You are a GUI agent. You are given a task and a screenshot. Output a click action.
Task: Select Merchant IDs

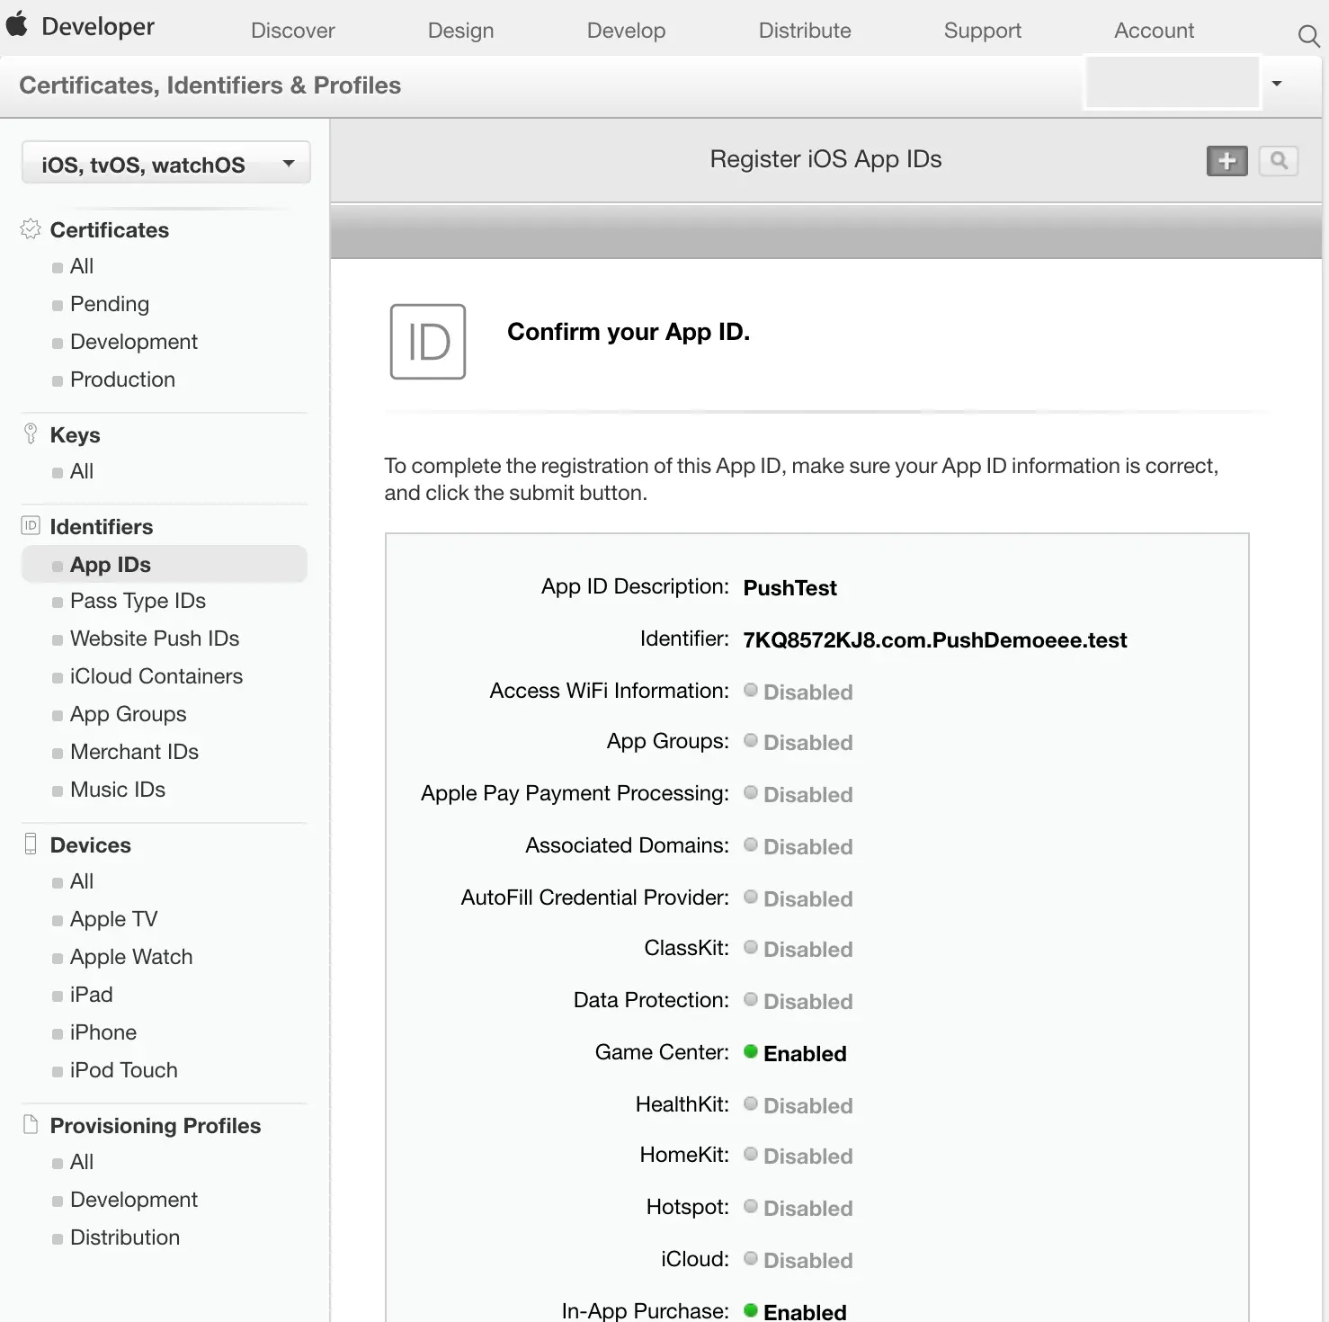pyautogui.click(x=134, y=752)
